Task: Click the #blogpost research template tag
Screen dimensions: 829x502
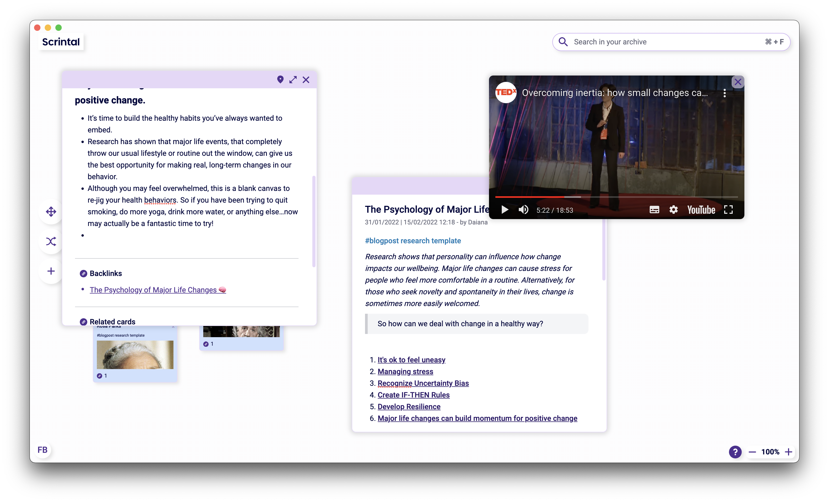Action: click(x=413, y=241)
